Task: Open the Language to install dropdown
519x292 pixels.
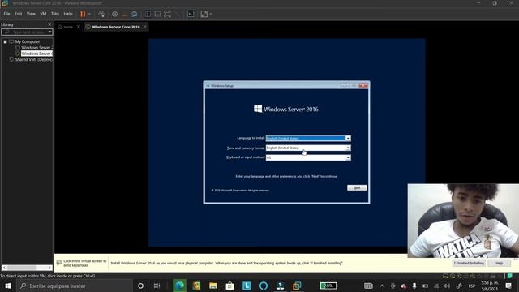Action: pos(308,138)
